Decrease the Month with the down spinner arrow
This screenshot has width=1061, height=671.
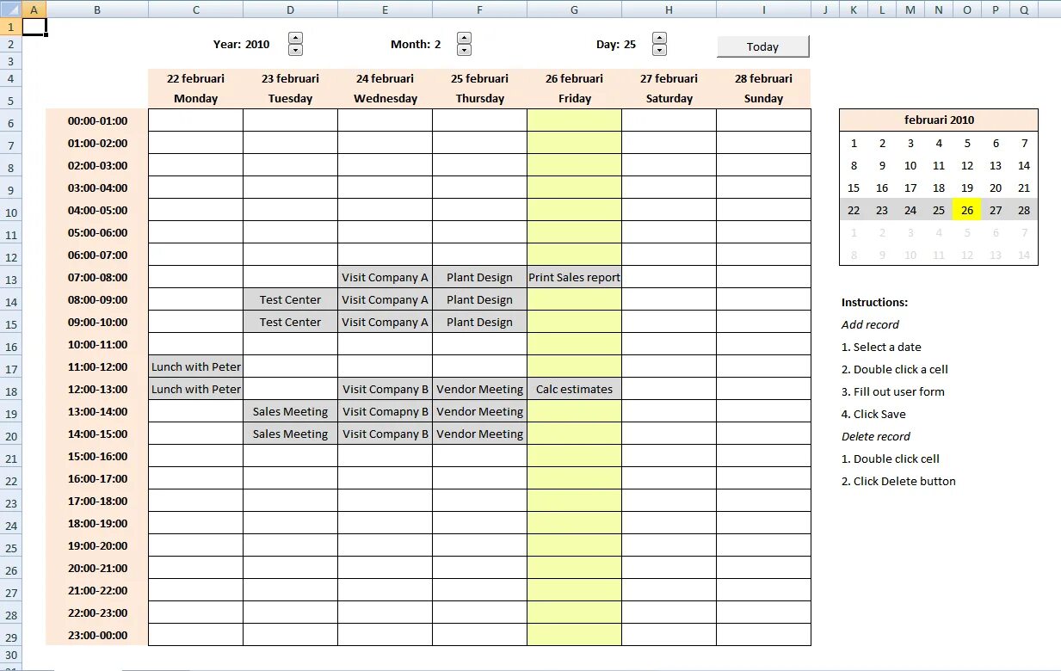(x=464, y=50)
